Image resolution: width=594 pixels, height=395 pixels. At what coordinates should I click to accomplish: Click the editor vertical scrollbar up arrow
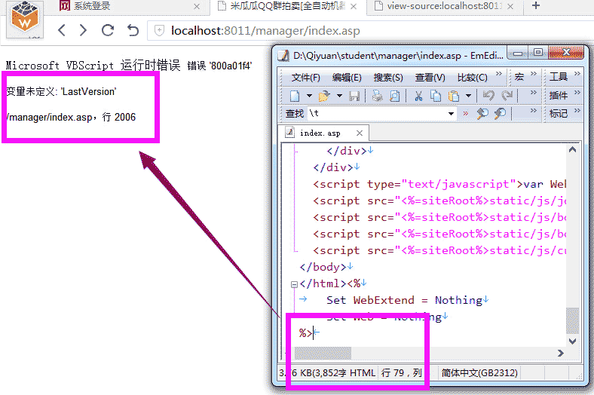pyautogui.click(x=572, y=149)
